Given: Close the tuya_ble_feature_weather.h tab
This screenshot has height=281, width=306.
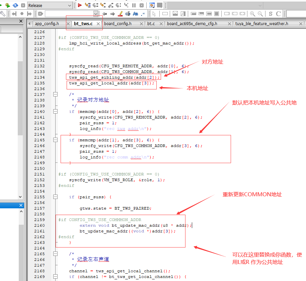Looking at the screenshot, I should 301,24.
